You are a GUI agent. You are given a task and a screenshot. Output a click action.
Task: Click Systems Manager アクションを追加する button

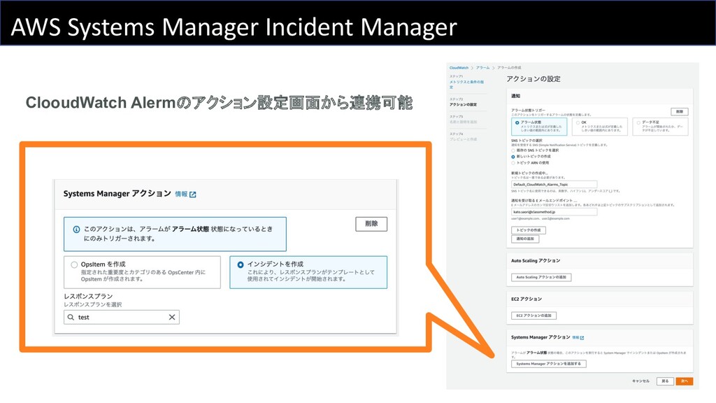548,364
